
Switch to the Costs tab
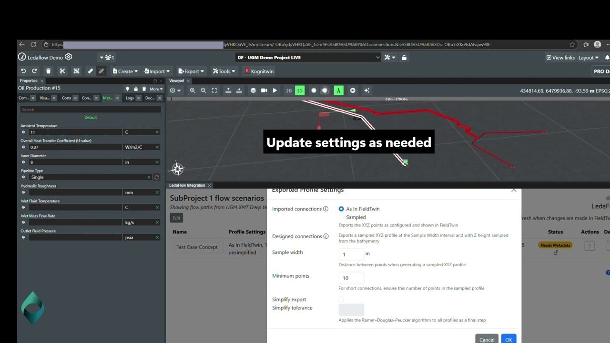pyautogui.click(x=66, y=98)
